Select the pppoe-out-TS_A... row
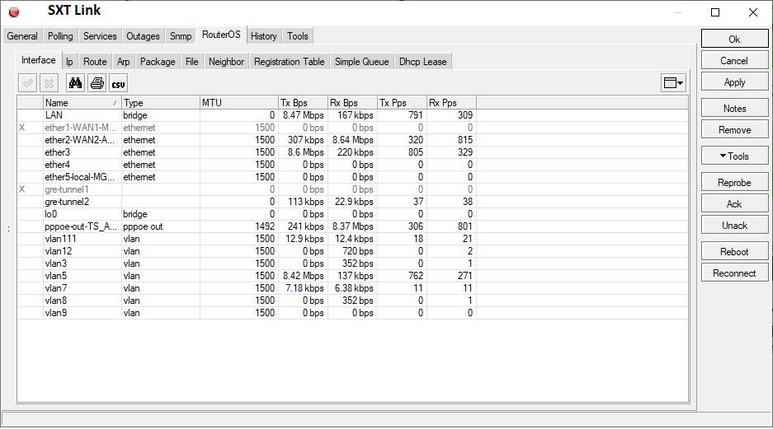 (x=247, y=226)
